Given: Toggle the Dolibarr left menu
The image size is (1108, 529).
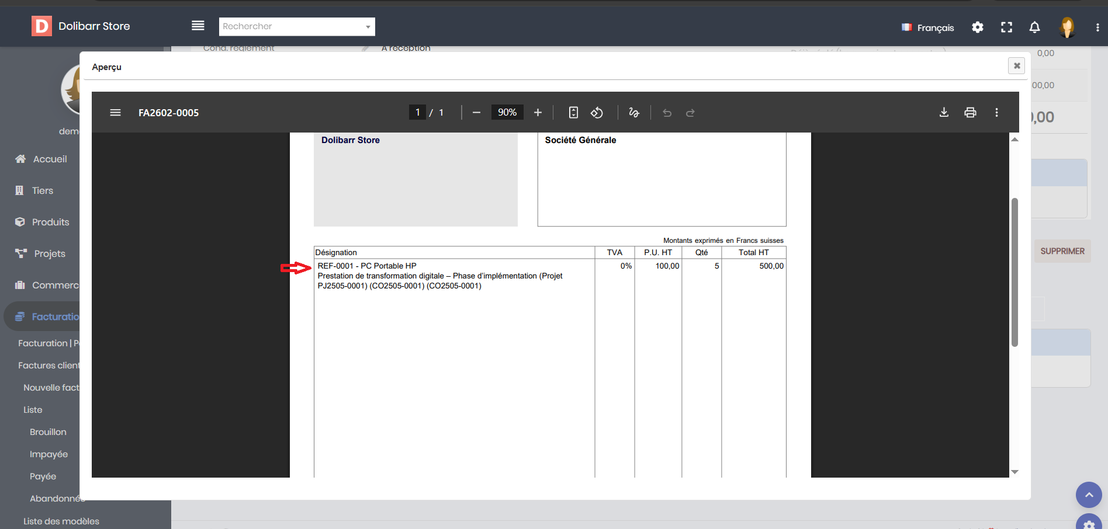Looking at the screenshot, I should tap(198, 26).
